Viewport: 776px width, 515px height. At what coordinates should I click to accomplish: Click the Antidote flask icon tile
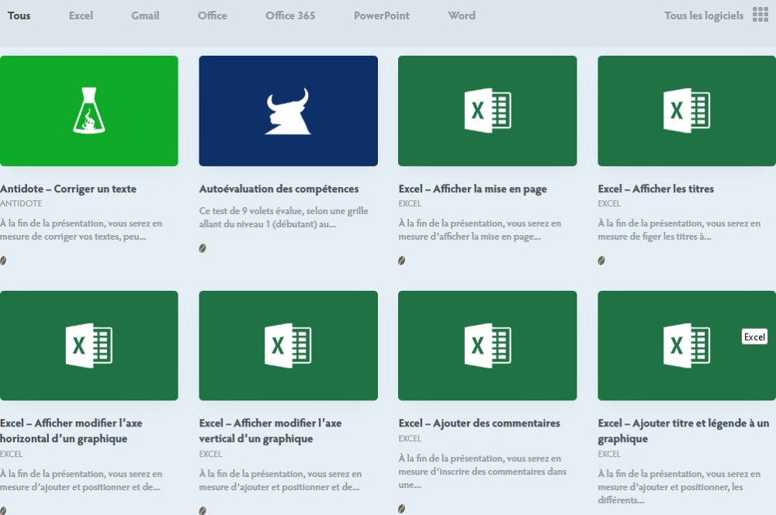[x=88, y=111]
